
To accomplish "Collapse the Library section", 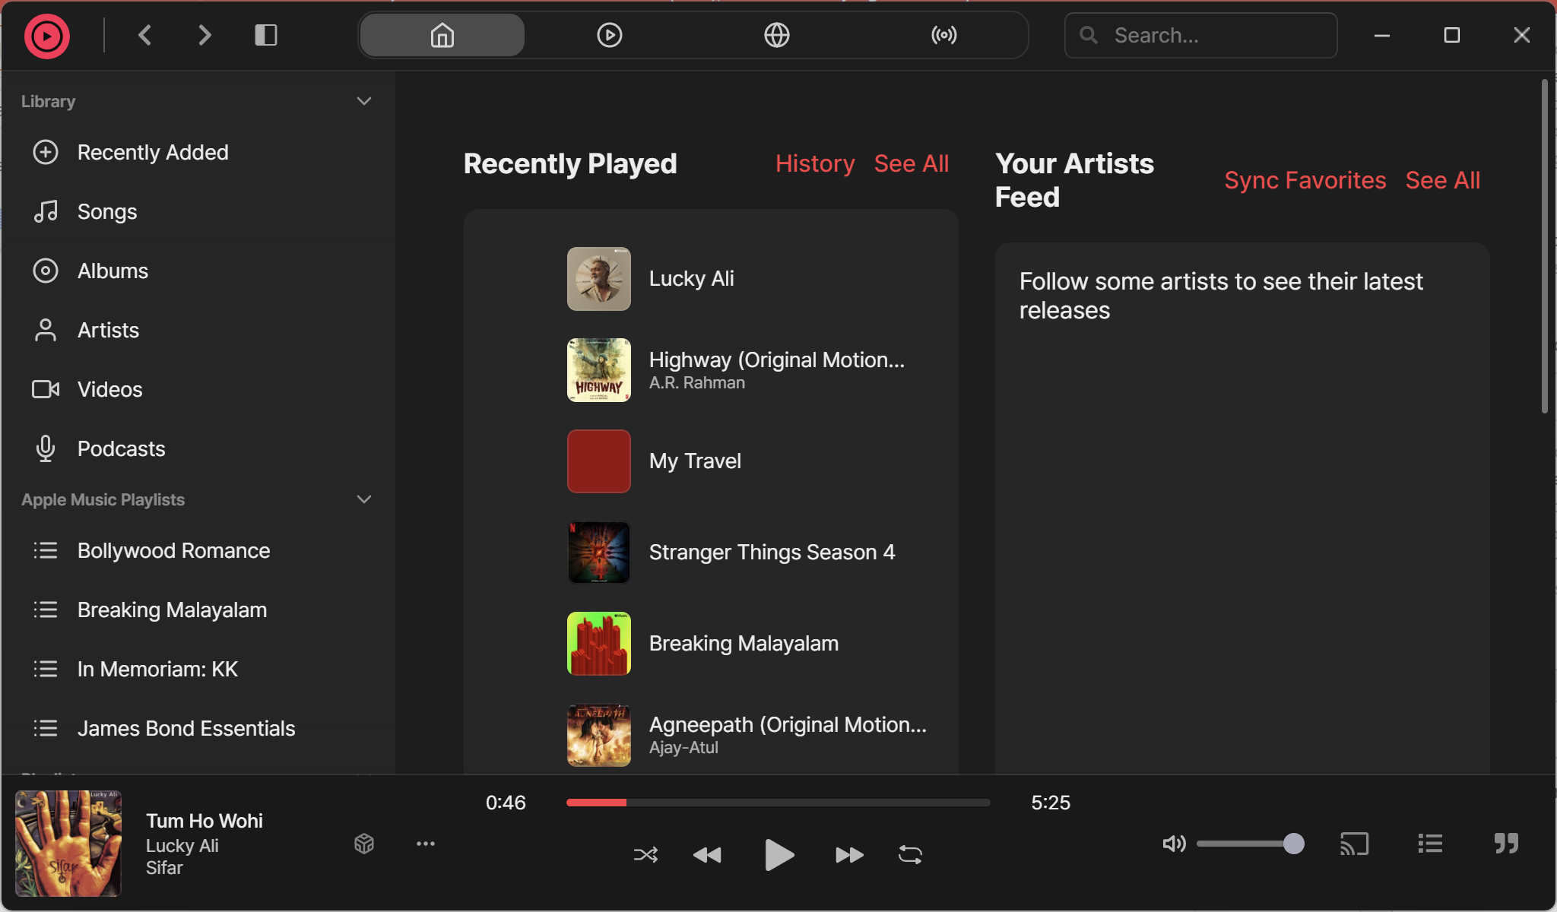I will [364, 100].
